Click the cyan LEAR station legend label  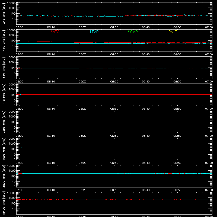[94, 32]
